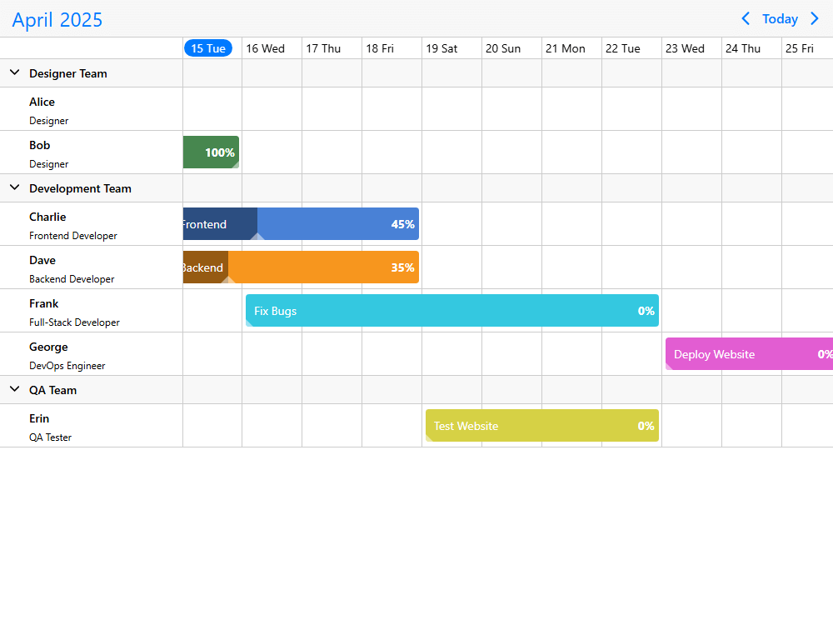Image resolution: width=833 pixels, height=625 pixels.
Task: Open the Test Website task bar
Action: point(542,425)
